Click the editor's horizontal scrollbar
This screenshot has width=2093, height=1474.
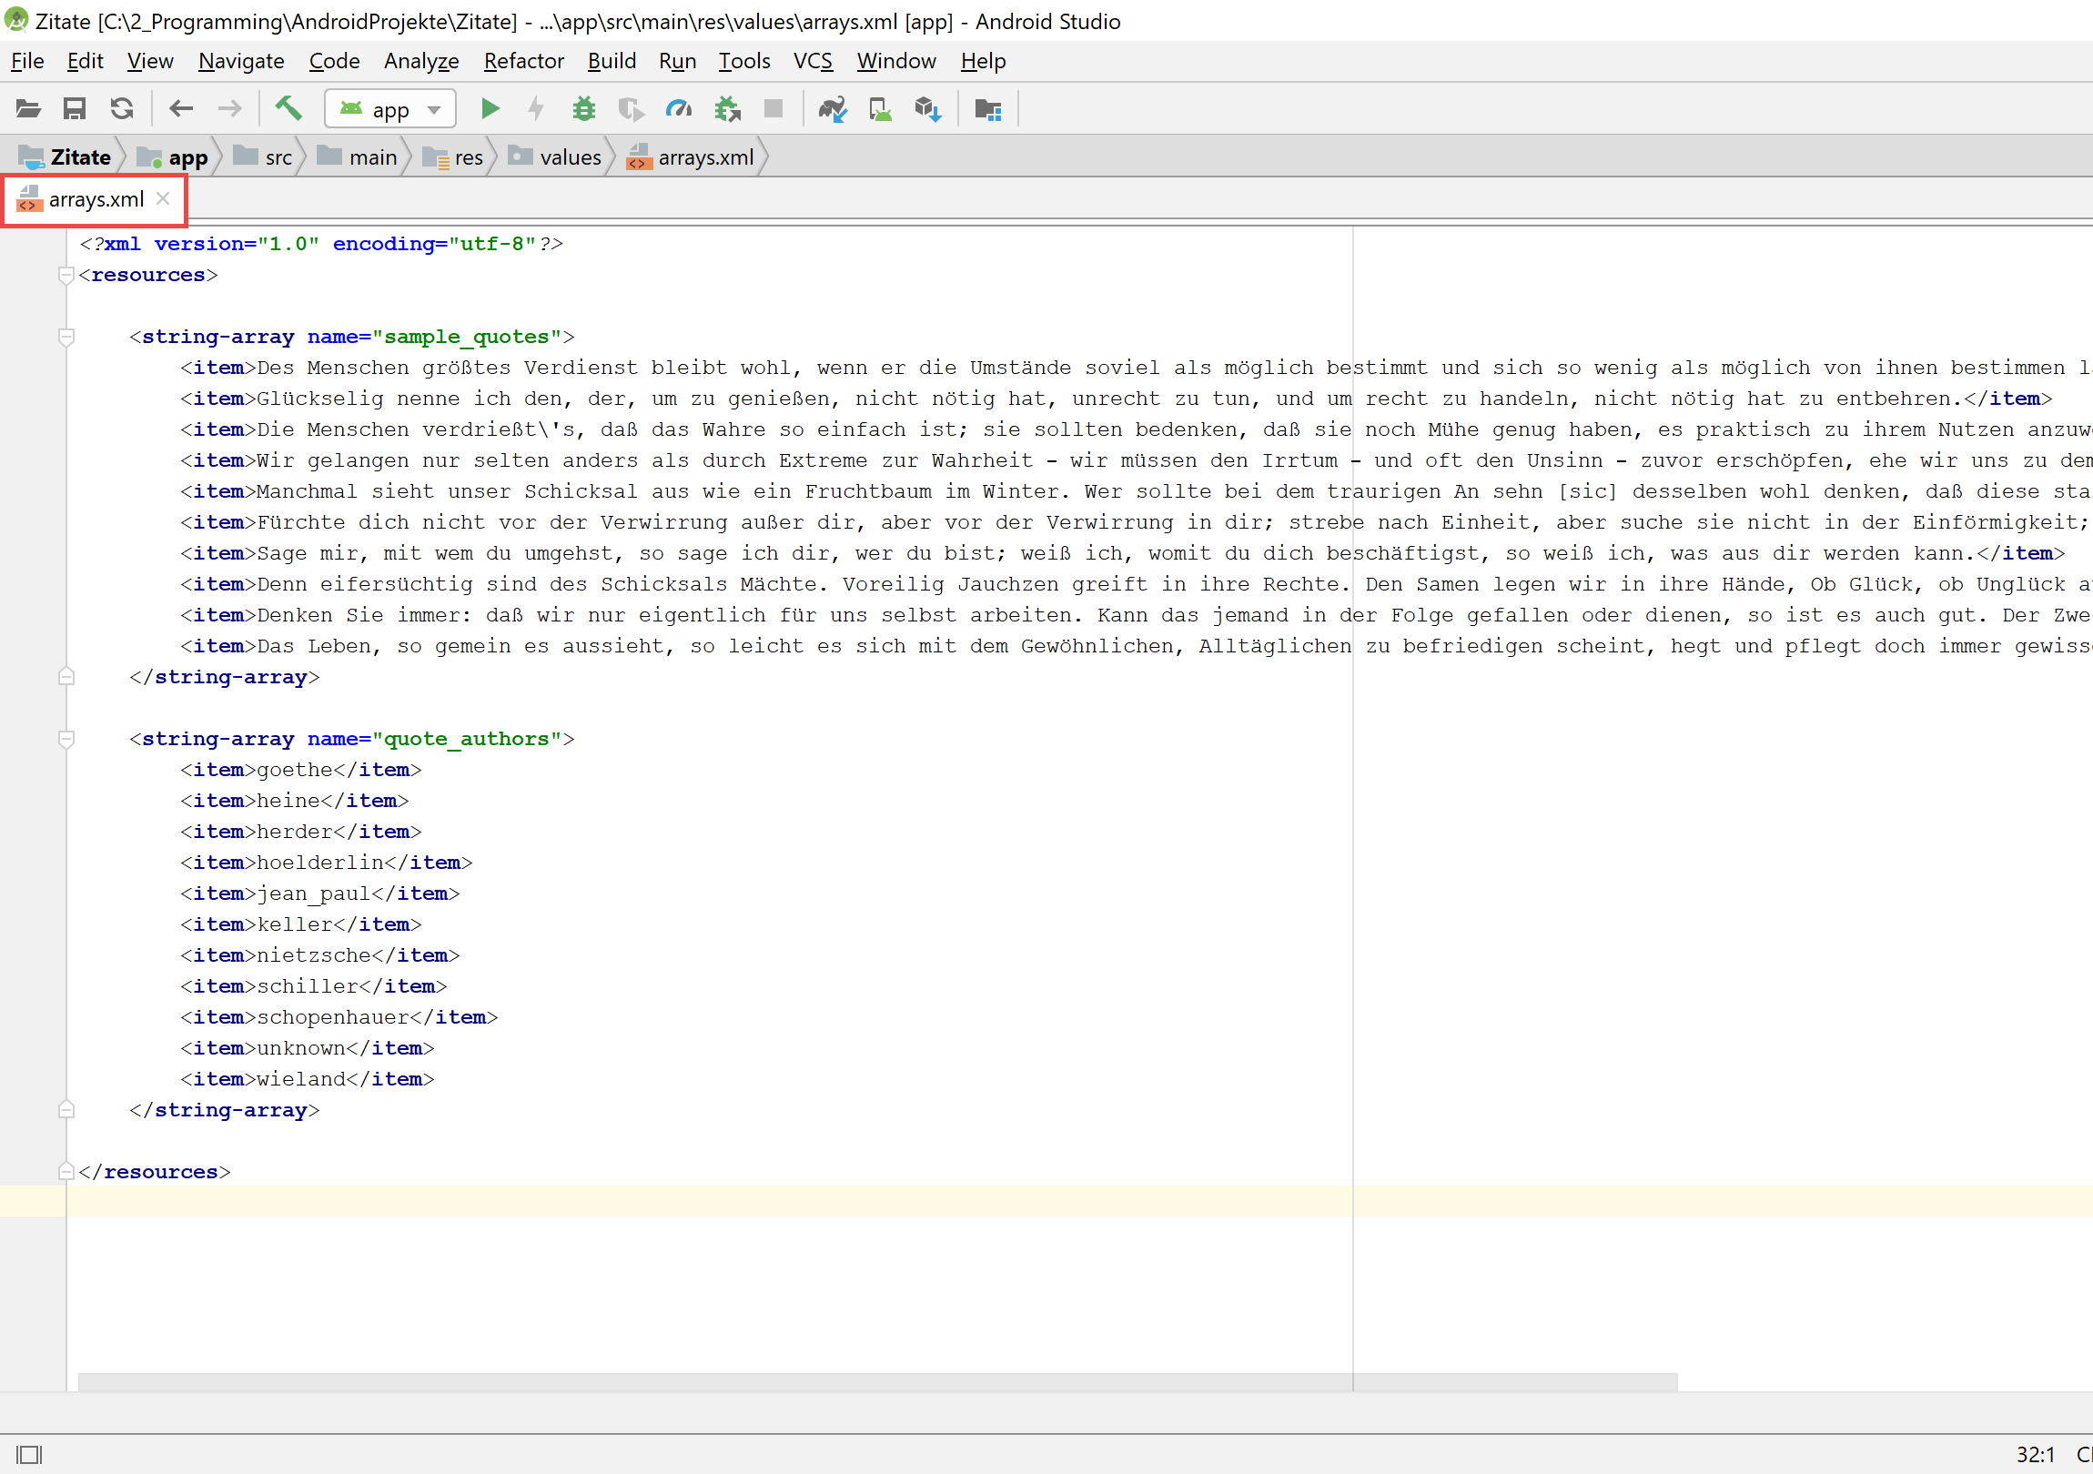click(877, 1382)
